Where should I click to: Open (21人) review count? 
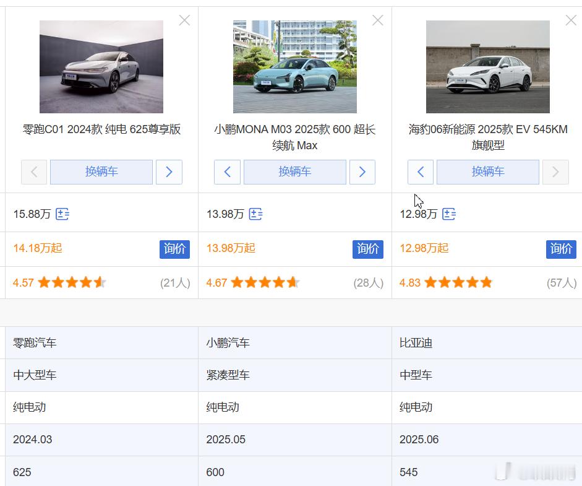175,283
